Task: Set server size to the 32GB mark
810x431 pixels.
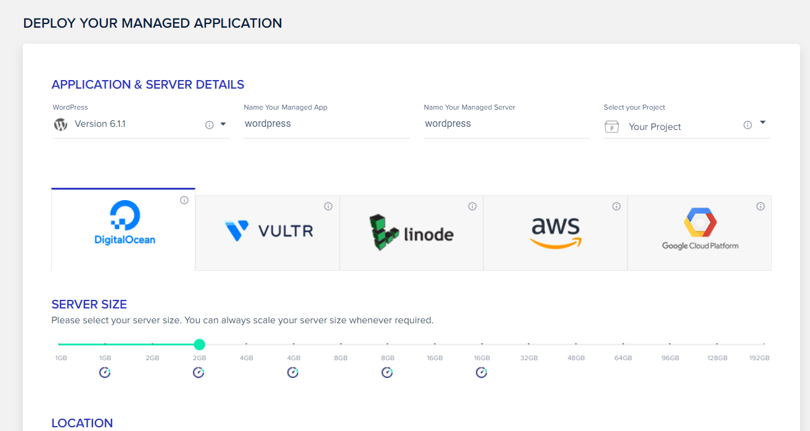Action: click(529, 358)
